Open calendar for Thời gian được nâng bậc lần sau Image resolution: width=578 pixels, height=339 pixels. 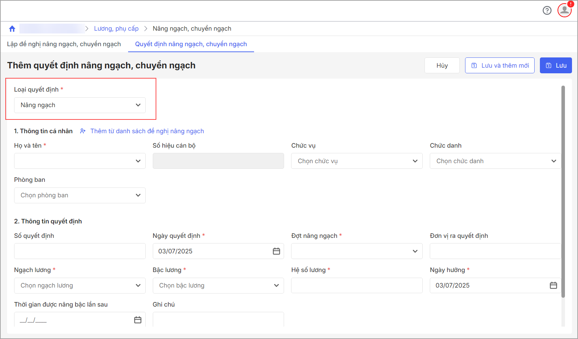click(x=138, y=320)
